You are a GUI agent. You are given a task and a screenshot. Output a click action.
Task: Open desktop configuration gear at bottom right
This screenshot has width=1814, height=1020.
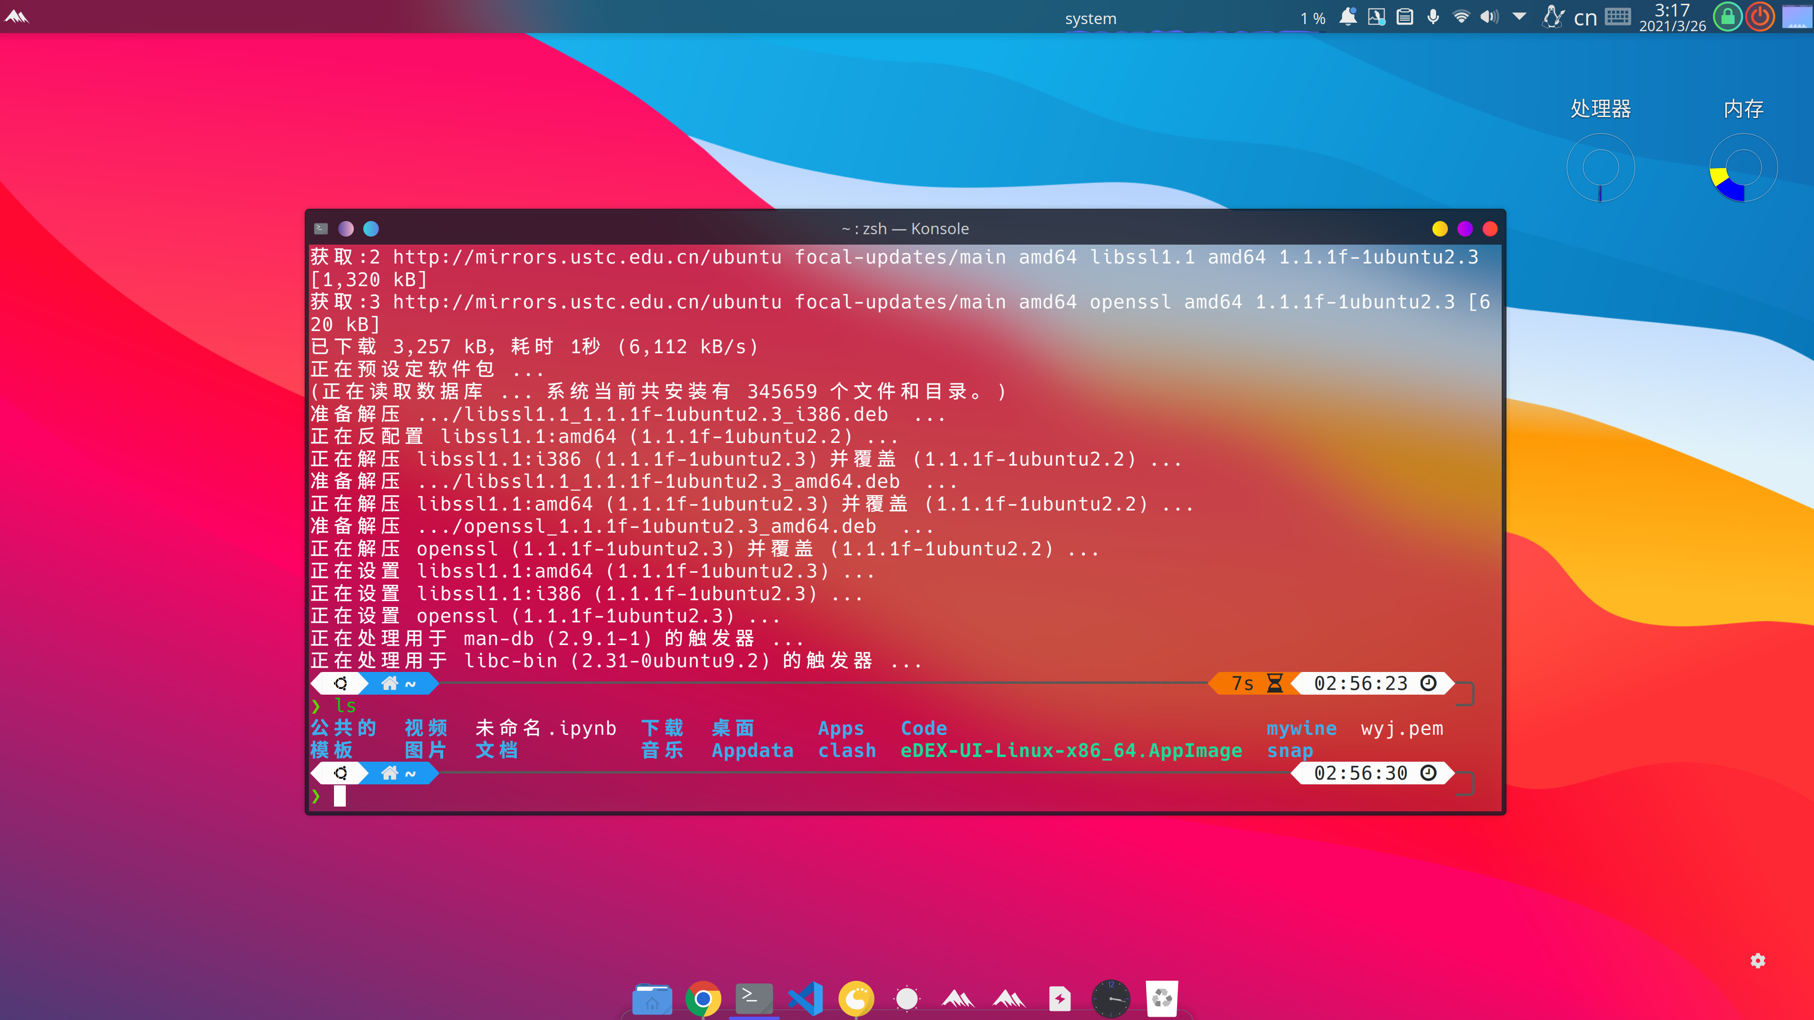[x=1758, y=961]
